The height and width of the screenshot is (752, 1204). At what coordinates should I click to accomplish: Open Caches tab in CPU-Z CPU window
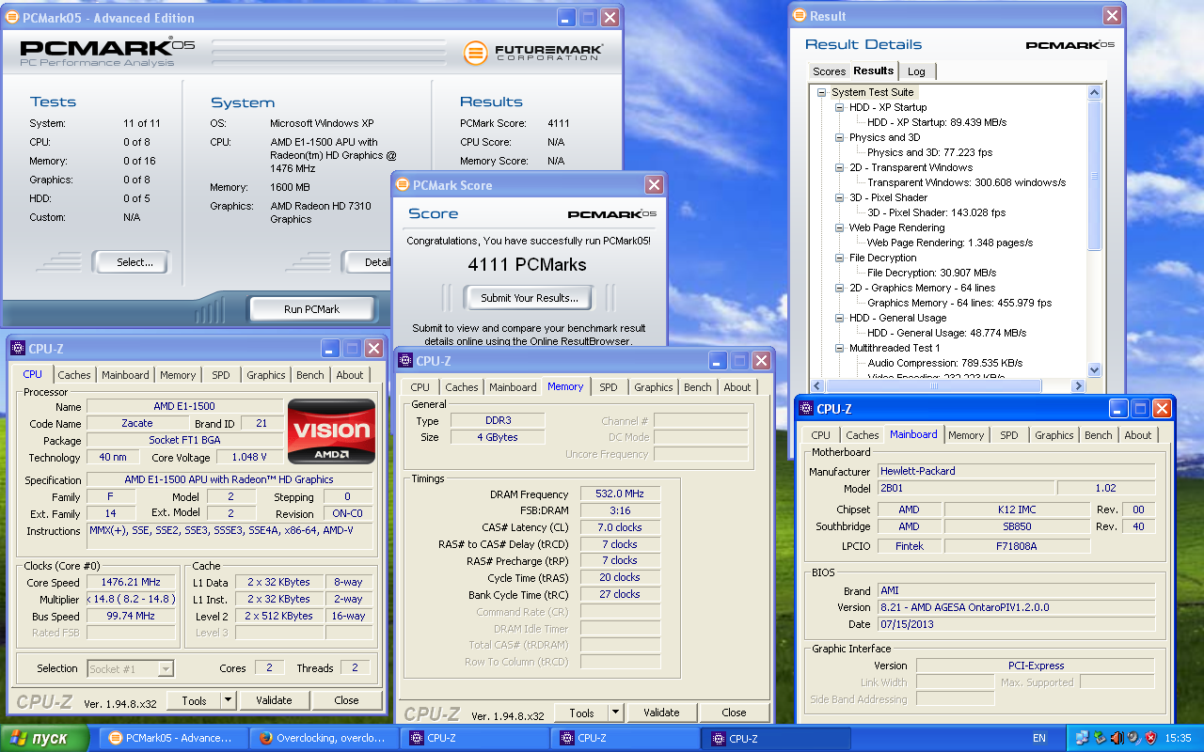[x=74, y=375]
